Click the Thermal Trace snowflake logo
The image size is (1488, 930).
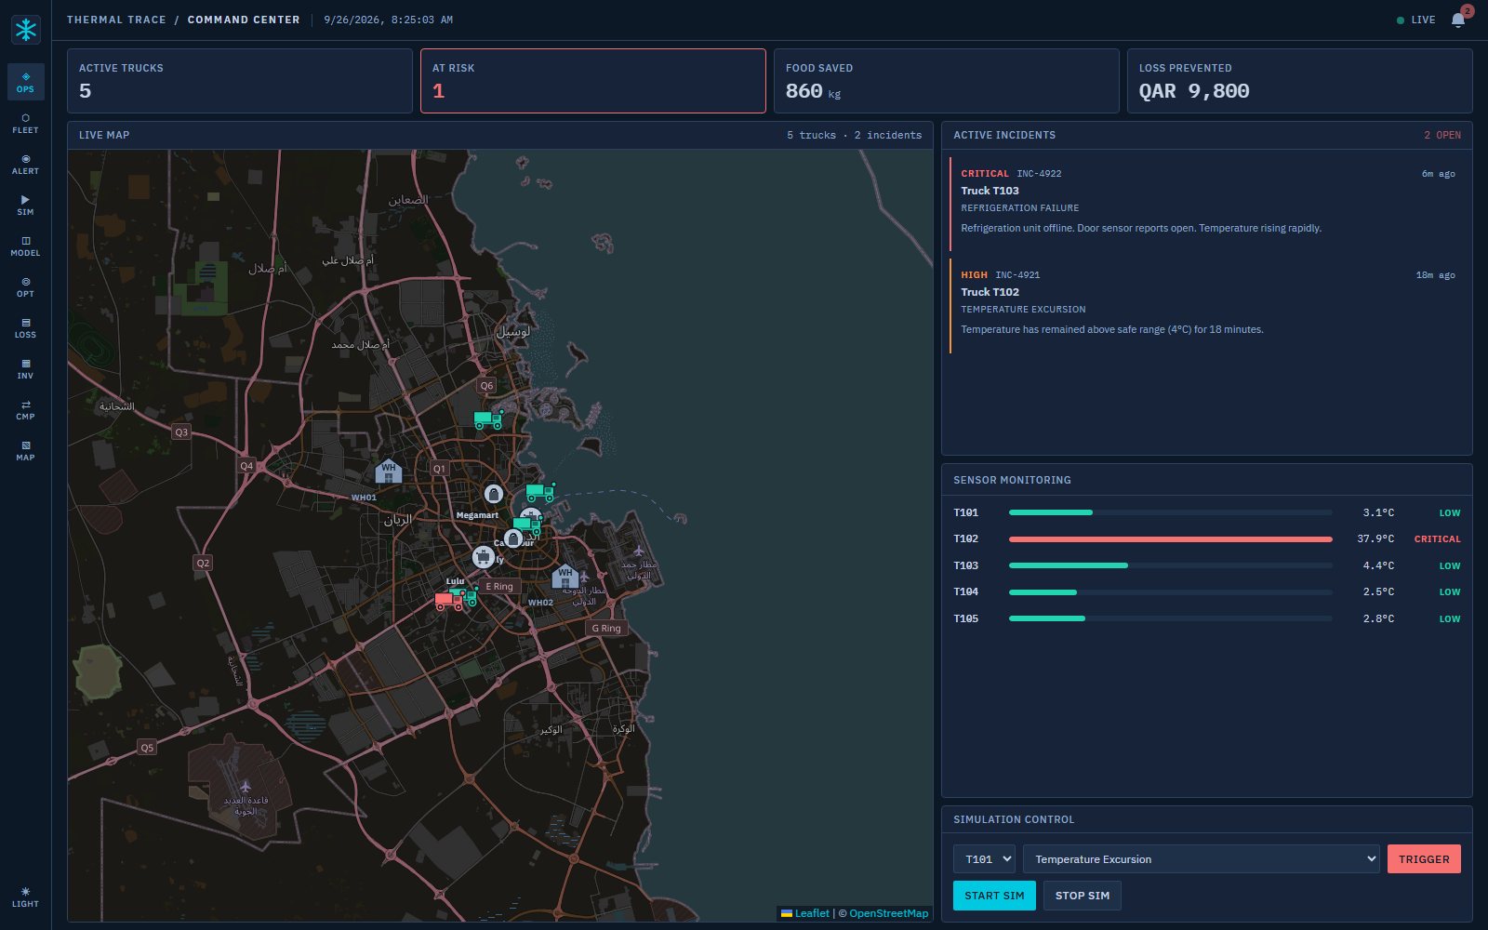(26, 30)
